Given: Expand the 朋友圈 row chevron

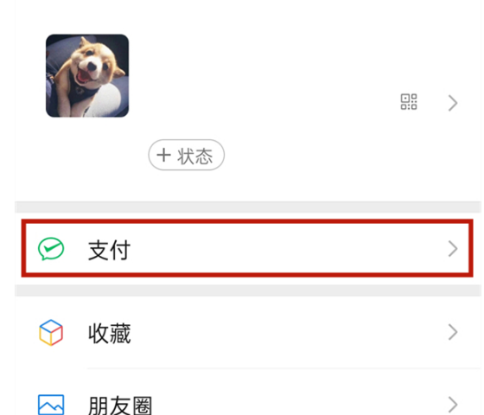Looking at the screenshot, I should [453, 405].
